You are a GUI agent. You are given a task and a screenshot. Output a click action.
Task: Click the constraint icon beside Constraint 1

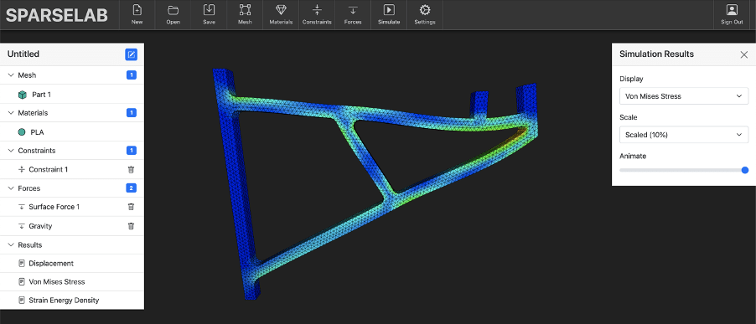coord(21,169)
